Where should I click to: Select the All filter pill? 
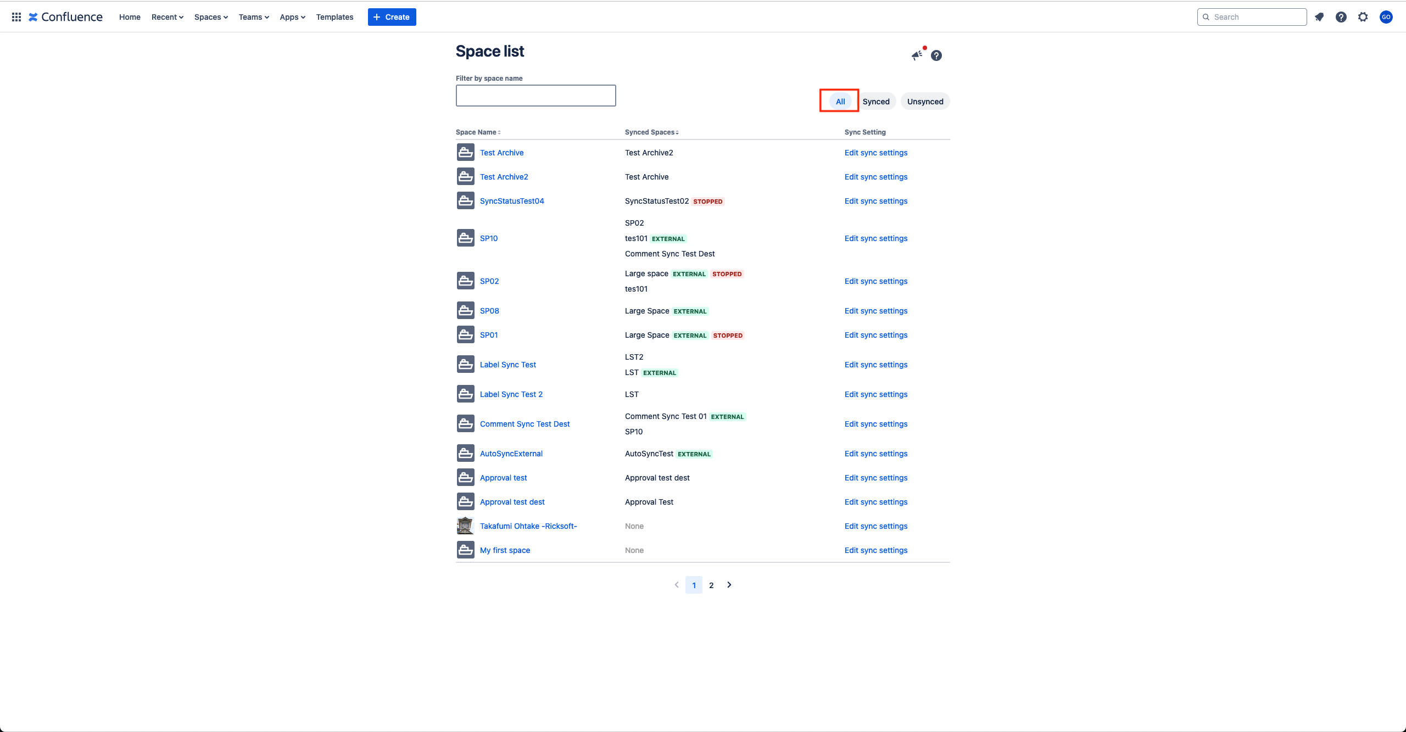pos(840,102)
